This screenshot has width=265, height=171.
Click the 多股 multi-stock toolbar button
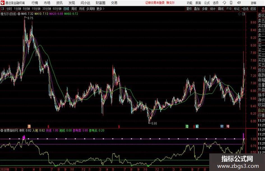tap(205, 9)
